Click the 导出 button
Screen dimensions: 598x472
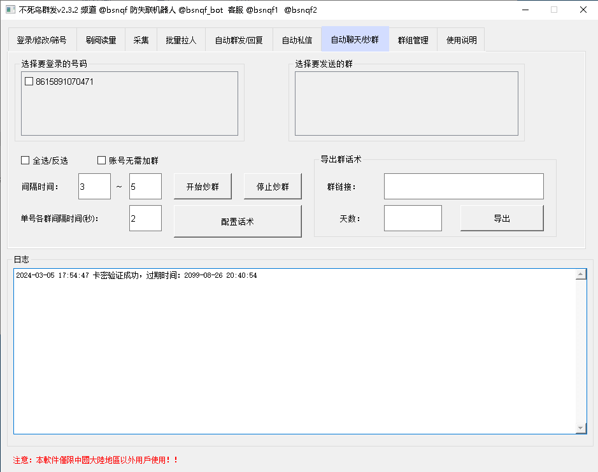[501, 218]
